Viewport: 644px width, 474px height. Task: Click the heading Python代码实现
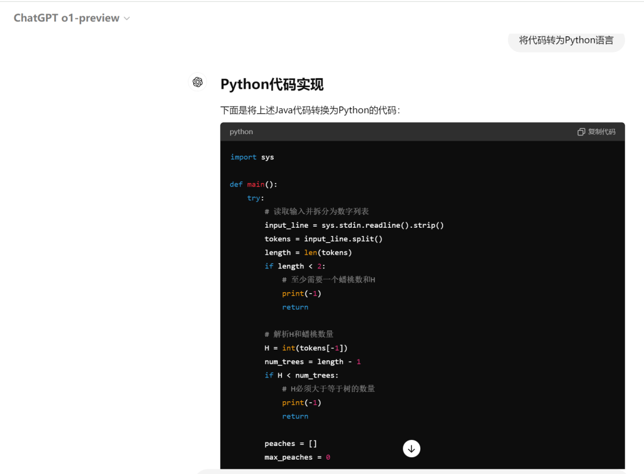tap(272, 84)
